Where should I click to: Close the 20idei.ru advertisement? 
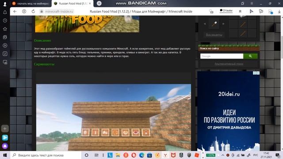click(258, 73)
